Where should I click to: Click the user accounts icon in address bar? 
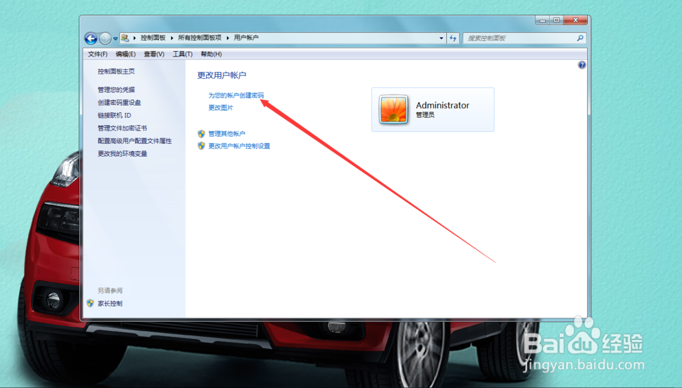(x=125, y=37)
